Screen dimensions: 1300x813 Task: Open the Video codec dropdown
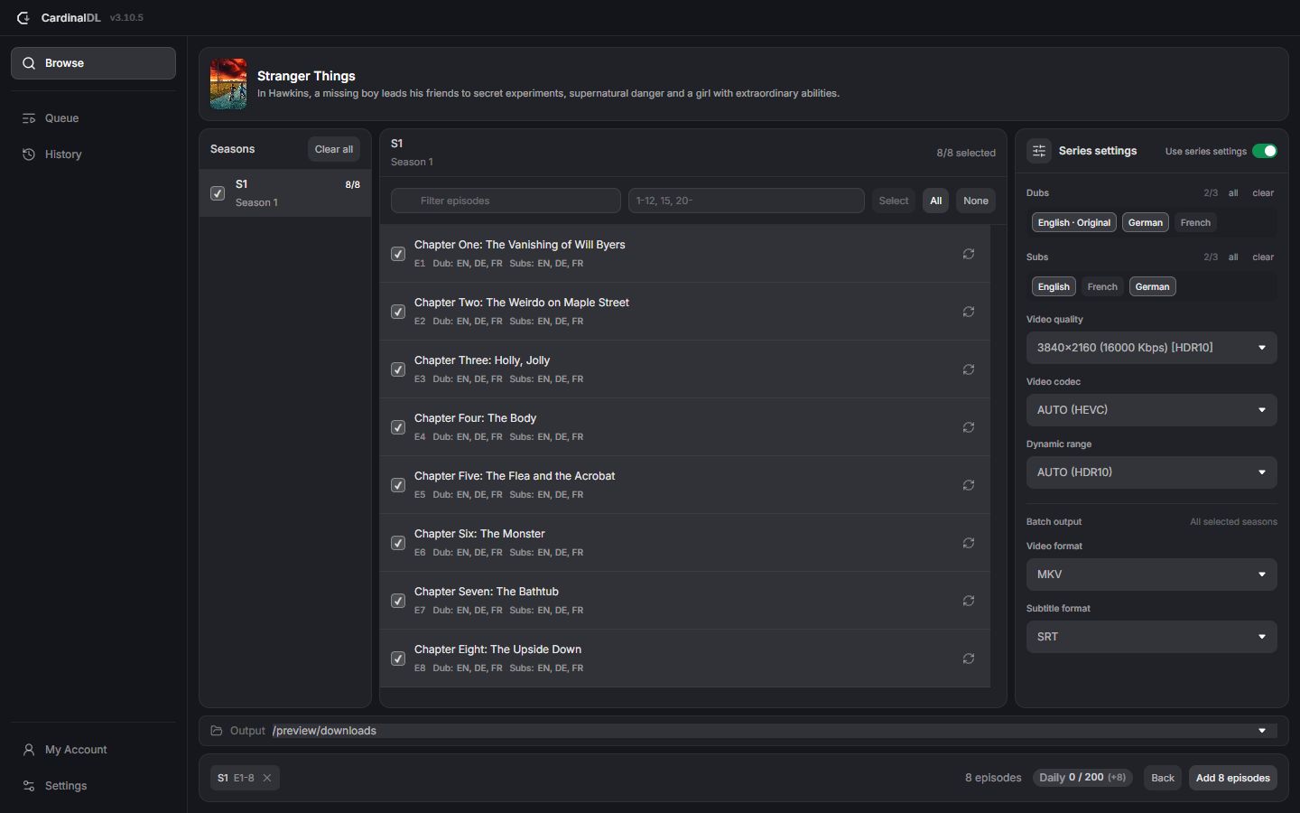[x=1152, y=410]
